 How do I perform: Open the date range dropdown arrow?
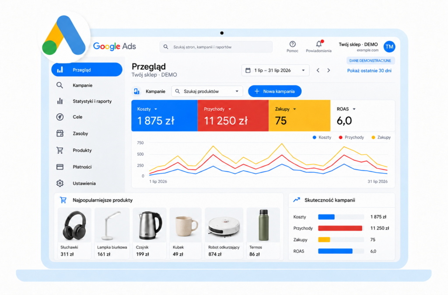coord(303,70)
